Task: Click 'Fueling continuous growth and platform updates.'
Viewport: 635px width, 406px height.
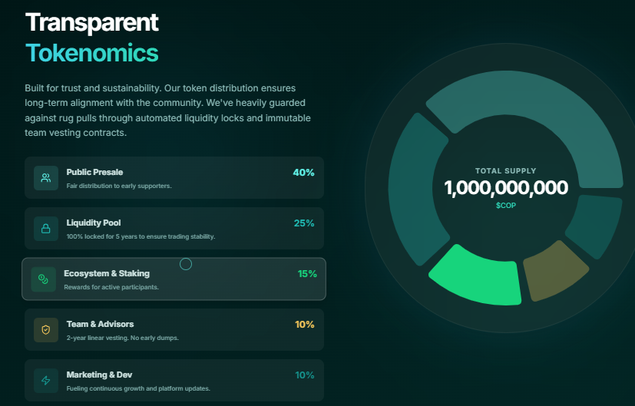Action: point(138,388)
